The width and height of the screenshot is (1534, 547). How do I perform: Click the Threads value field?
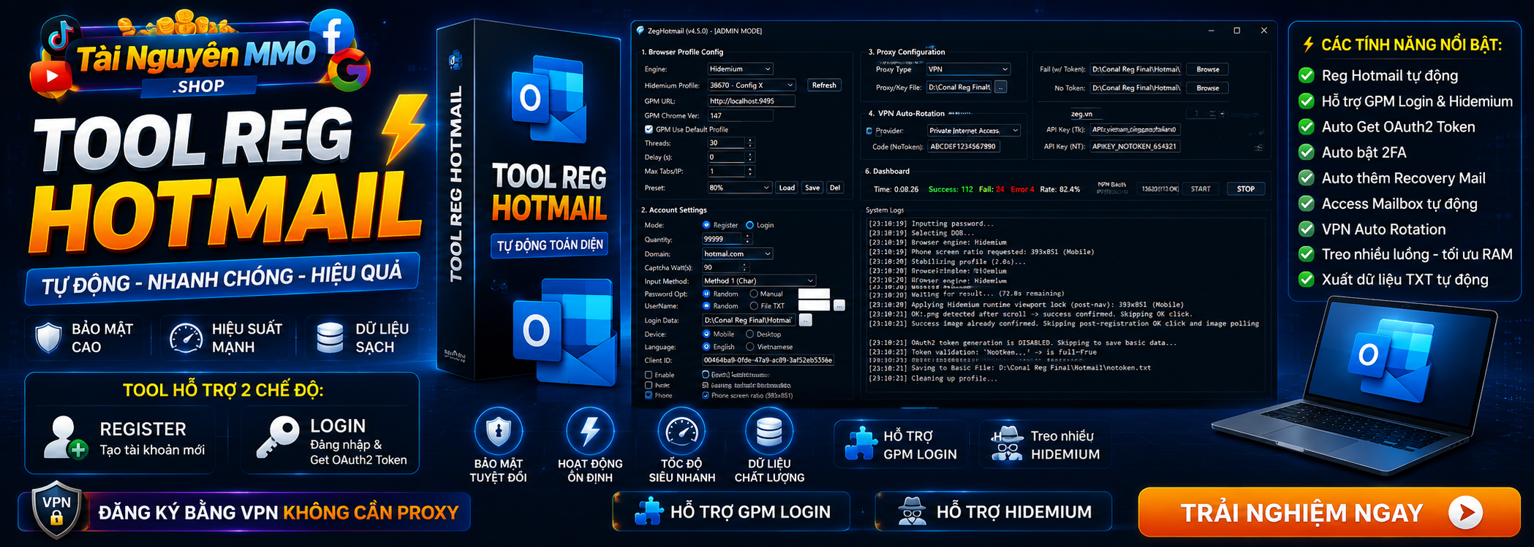pos(726,143)
